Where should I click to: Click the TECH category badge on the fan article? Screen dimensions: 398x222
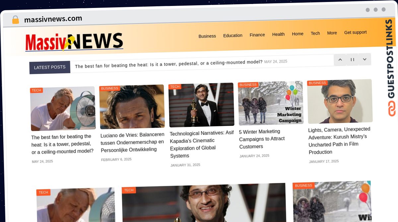pos(36,90)
